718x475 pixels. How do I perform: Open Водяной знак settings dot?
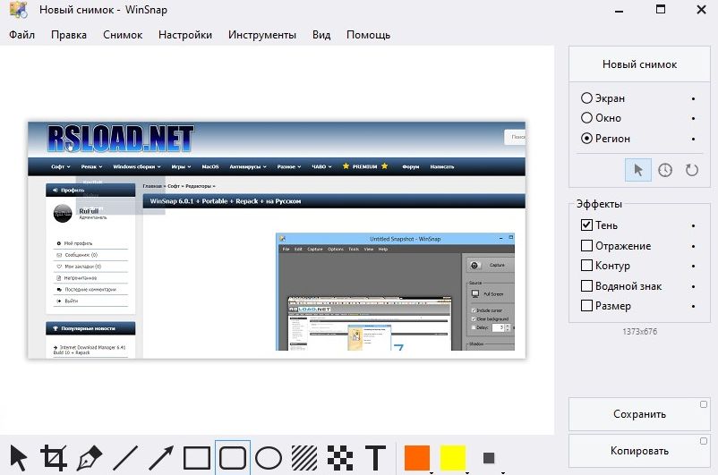point(693,286)
